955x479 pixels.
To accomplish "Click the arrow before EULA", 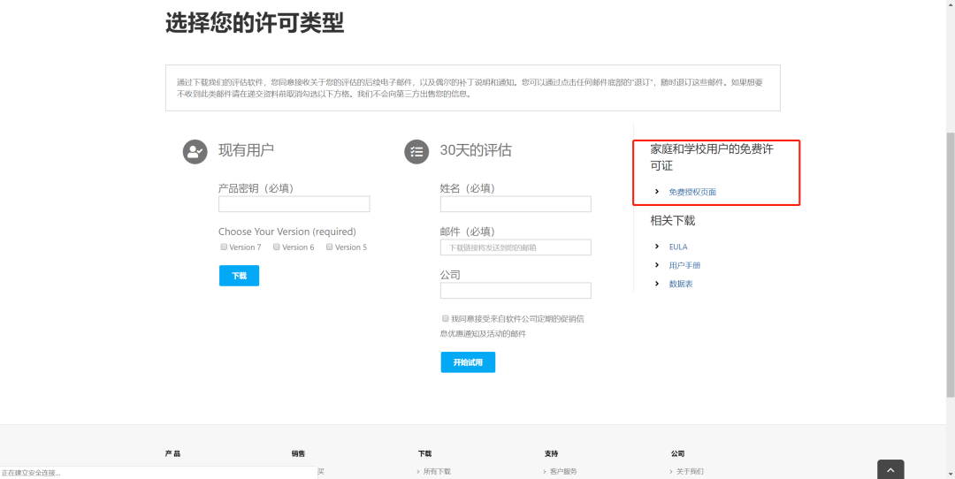I will [x=656, y=247].
